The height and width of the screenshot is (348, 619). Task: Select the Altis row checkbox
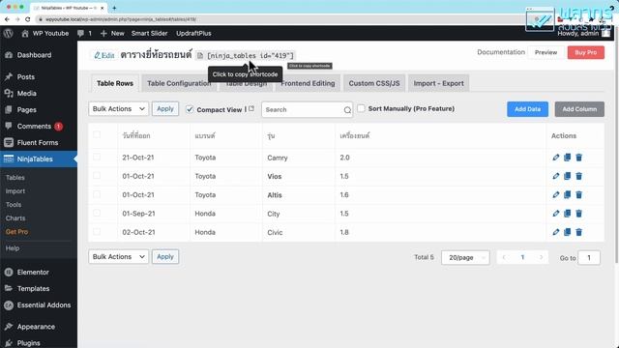point(97,194)
